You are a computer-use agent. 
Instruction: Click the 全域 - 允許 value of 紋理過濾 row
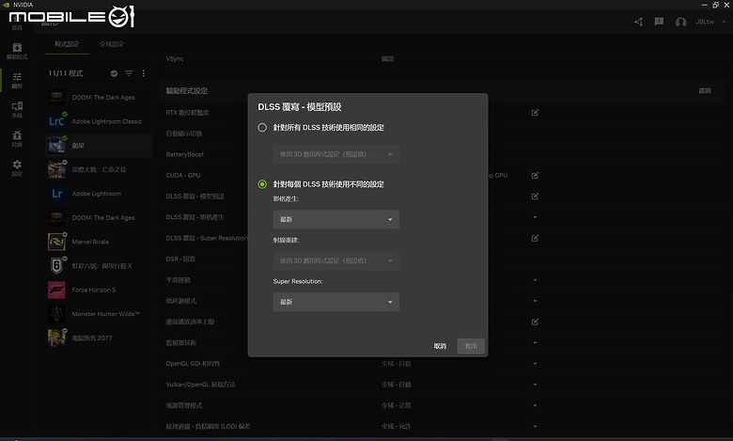[x=396, y=427]
